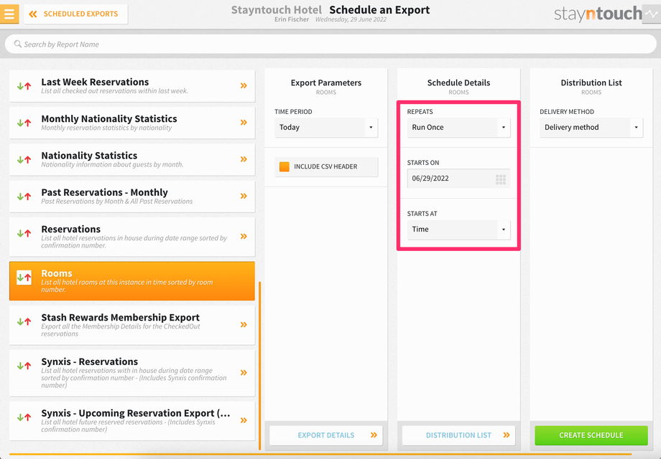
Task: Click the Starts On date field
Action: [458, 179]
